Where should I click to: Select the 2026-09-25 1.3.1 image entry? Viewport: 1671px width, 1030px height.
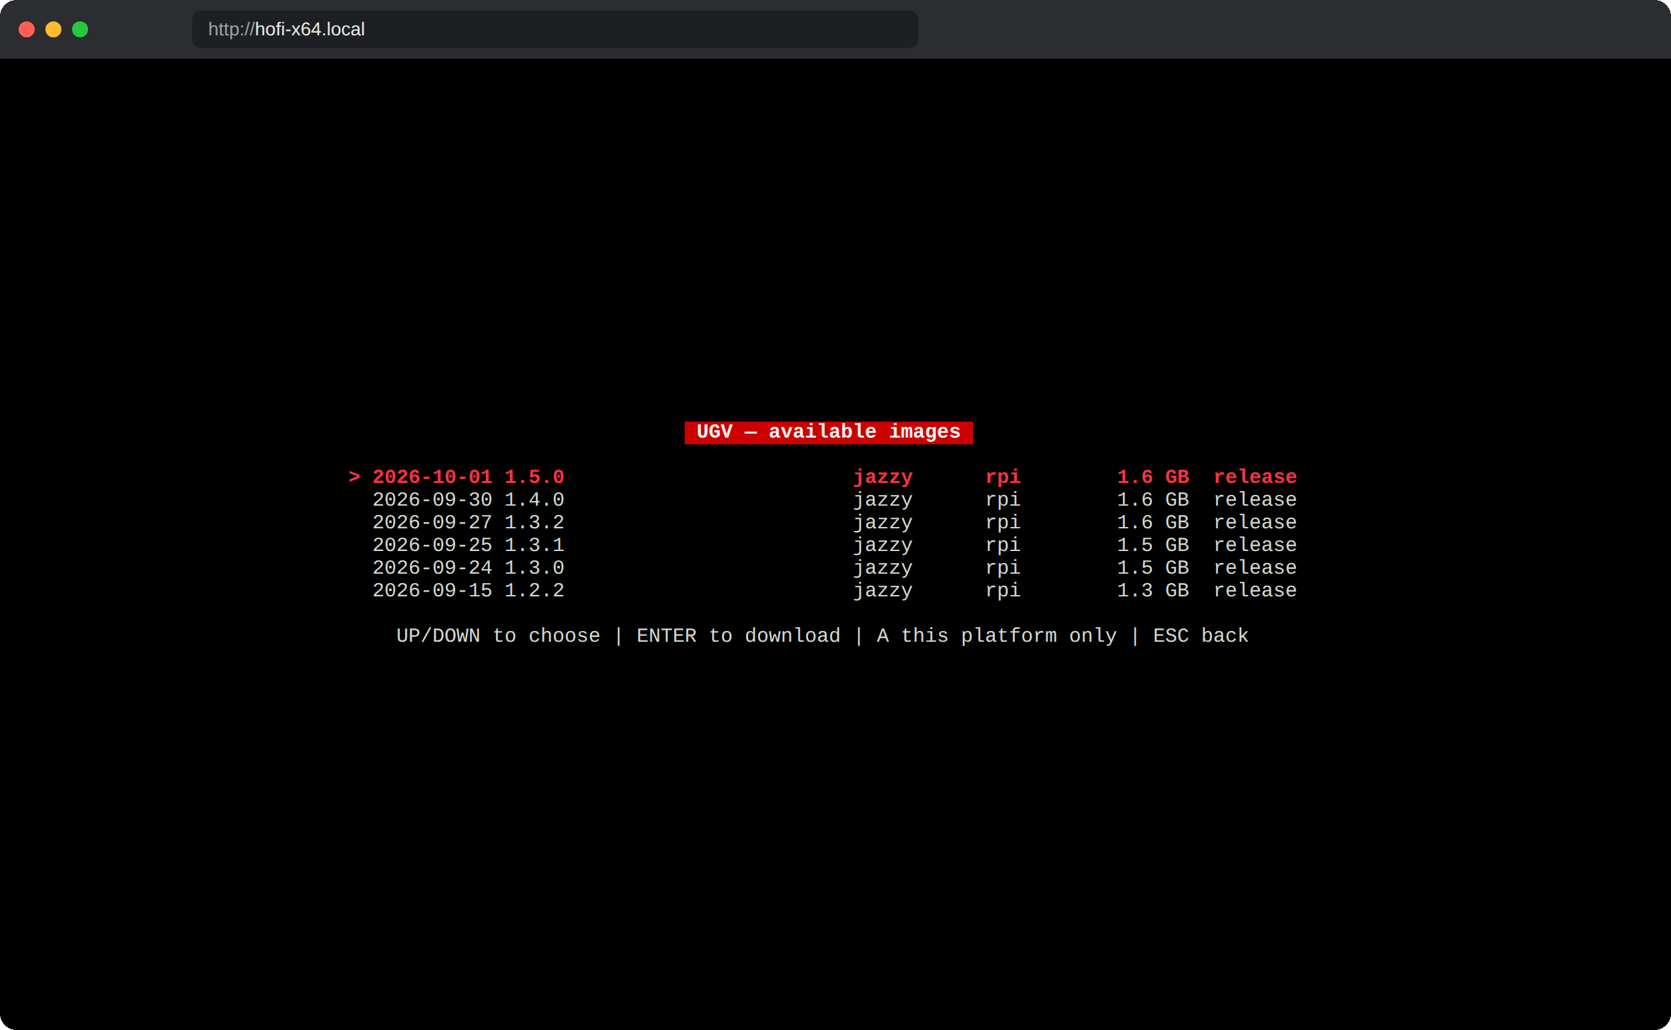[x=835, y=545]
